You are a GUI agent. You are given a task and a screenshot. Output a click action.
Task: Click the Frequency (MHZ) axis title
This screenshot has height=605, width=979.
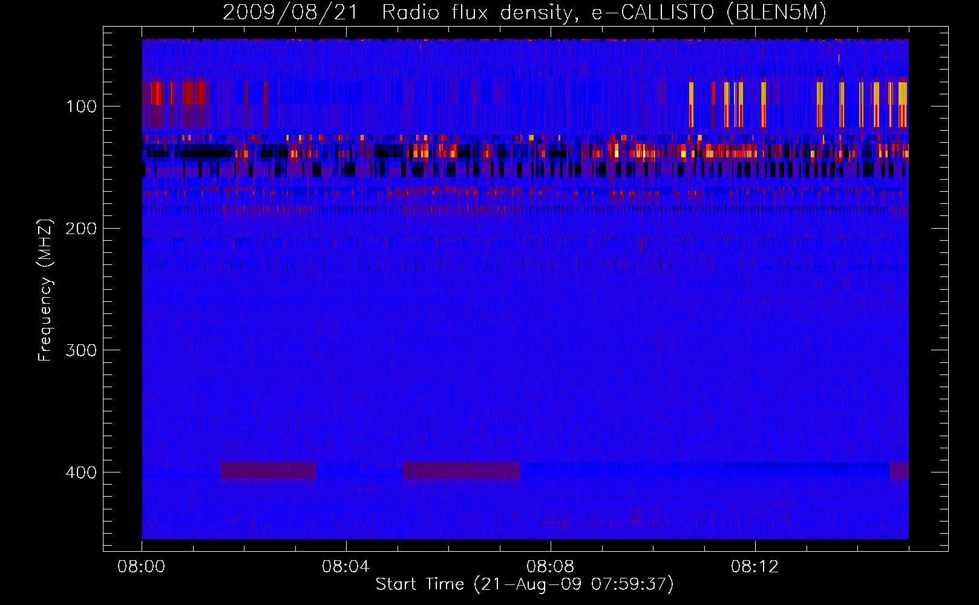point(45,290)
